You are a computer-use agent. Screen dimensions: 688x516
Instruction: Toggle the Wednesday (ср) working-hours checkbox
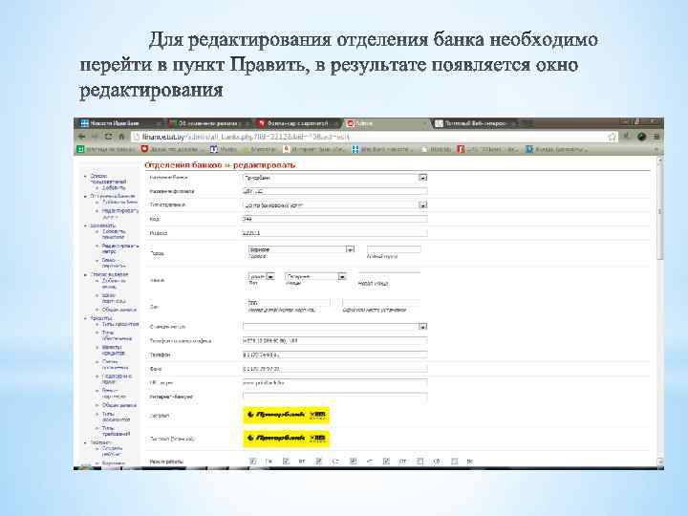(x=319, y=462)
